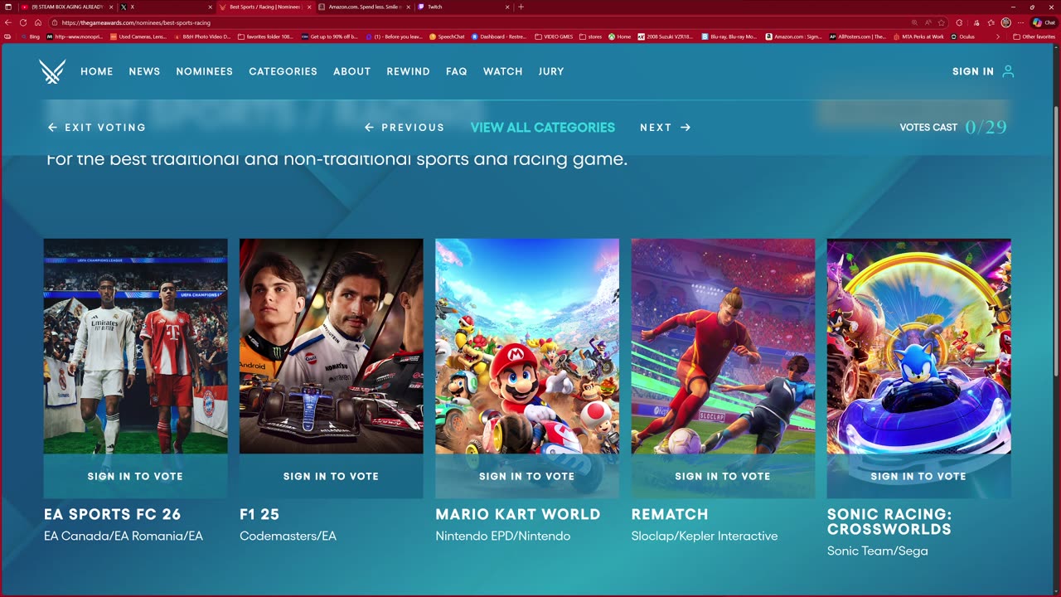Expand the stores bookmarks folder

pyautogui.click(x=590, y=36)
